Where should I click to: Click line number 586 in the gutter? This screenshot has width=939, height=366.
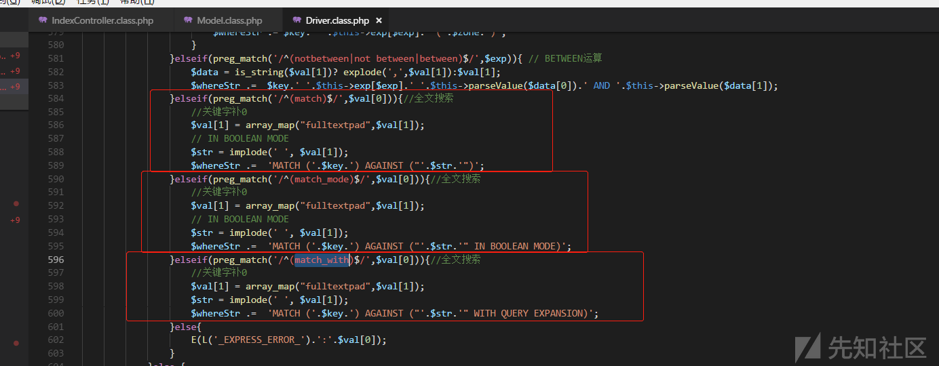56,125
